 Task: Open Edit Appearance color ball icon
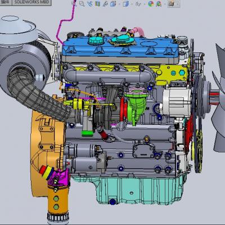coord(151,3)
